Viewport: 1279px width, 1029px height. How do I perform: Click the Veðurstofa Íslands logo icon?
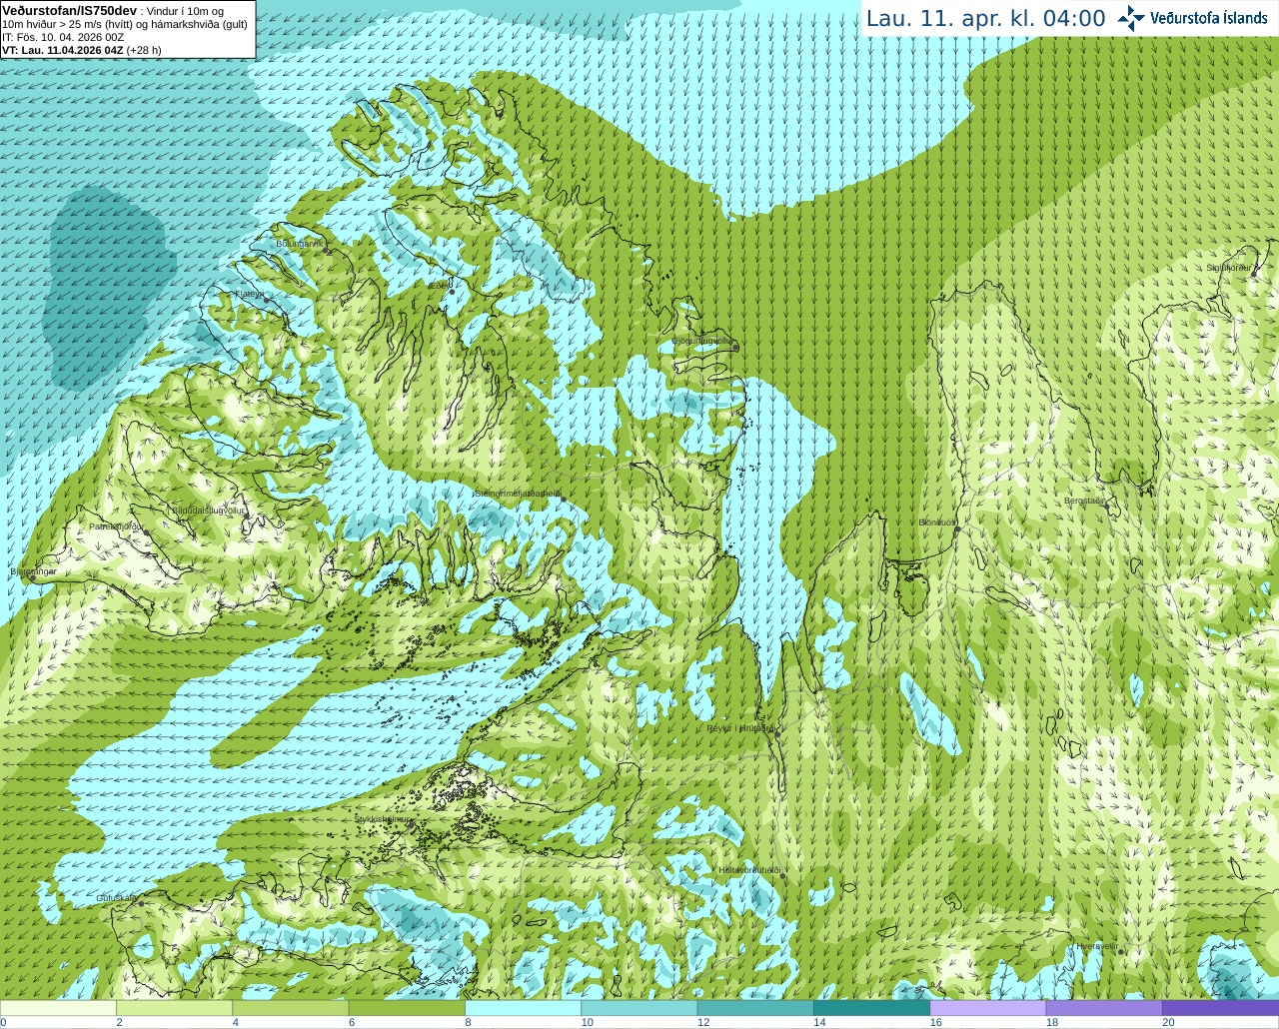coord(1131,18)
